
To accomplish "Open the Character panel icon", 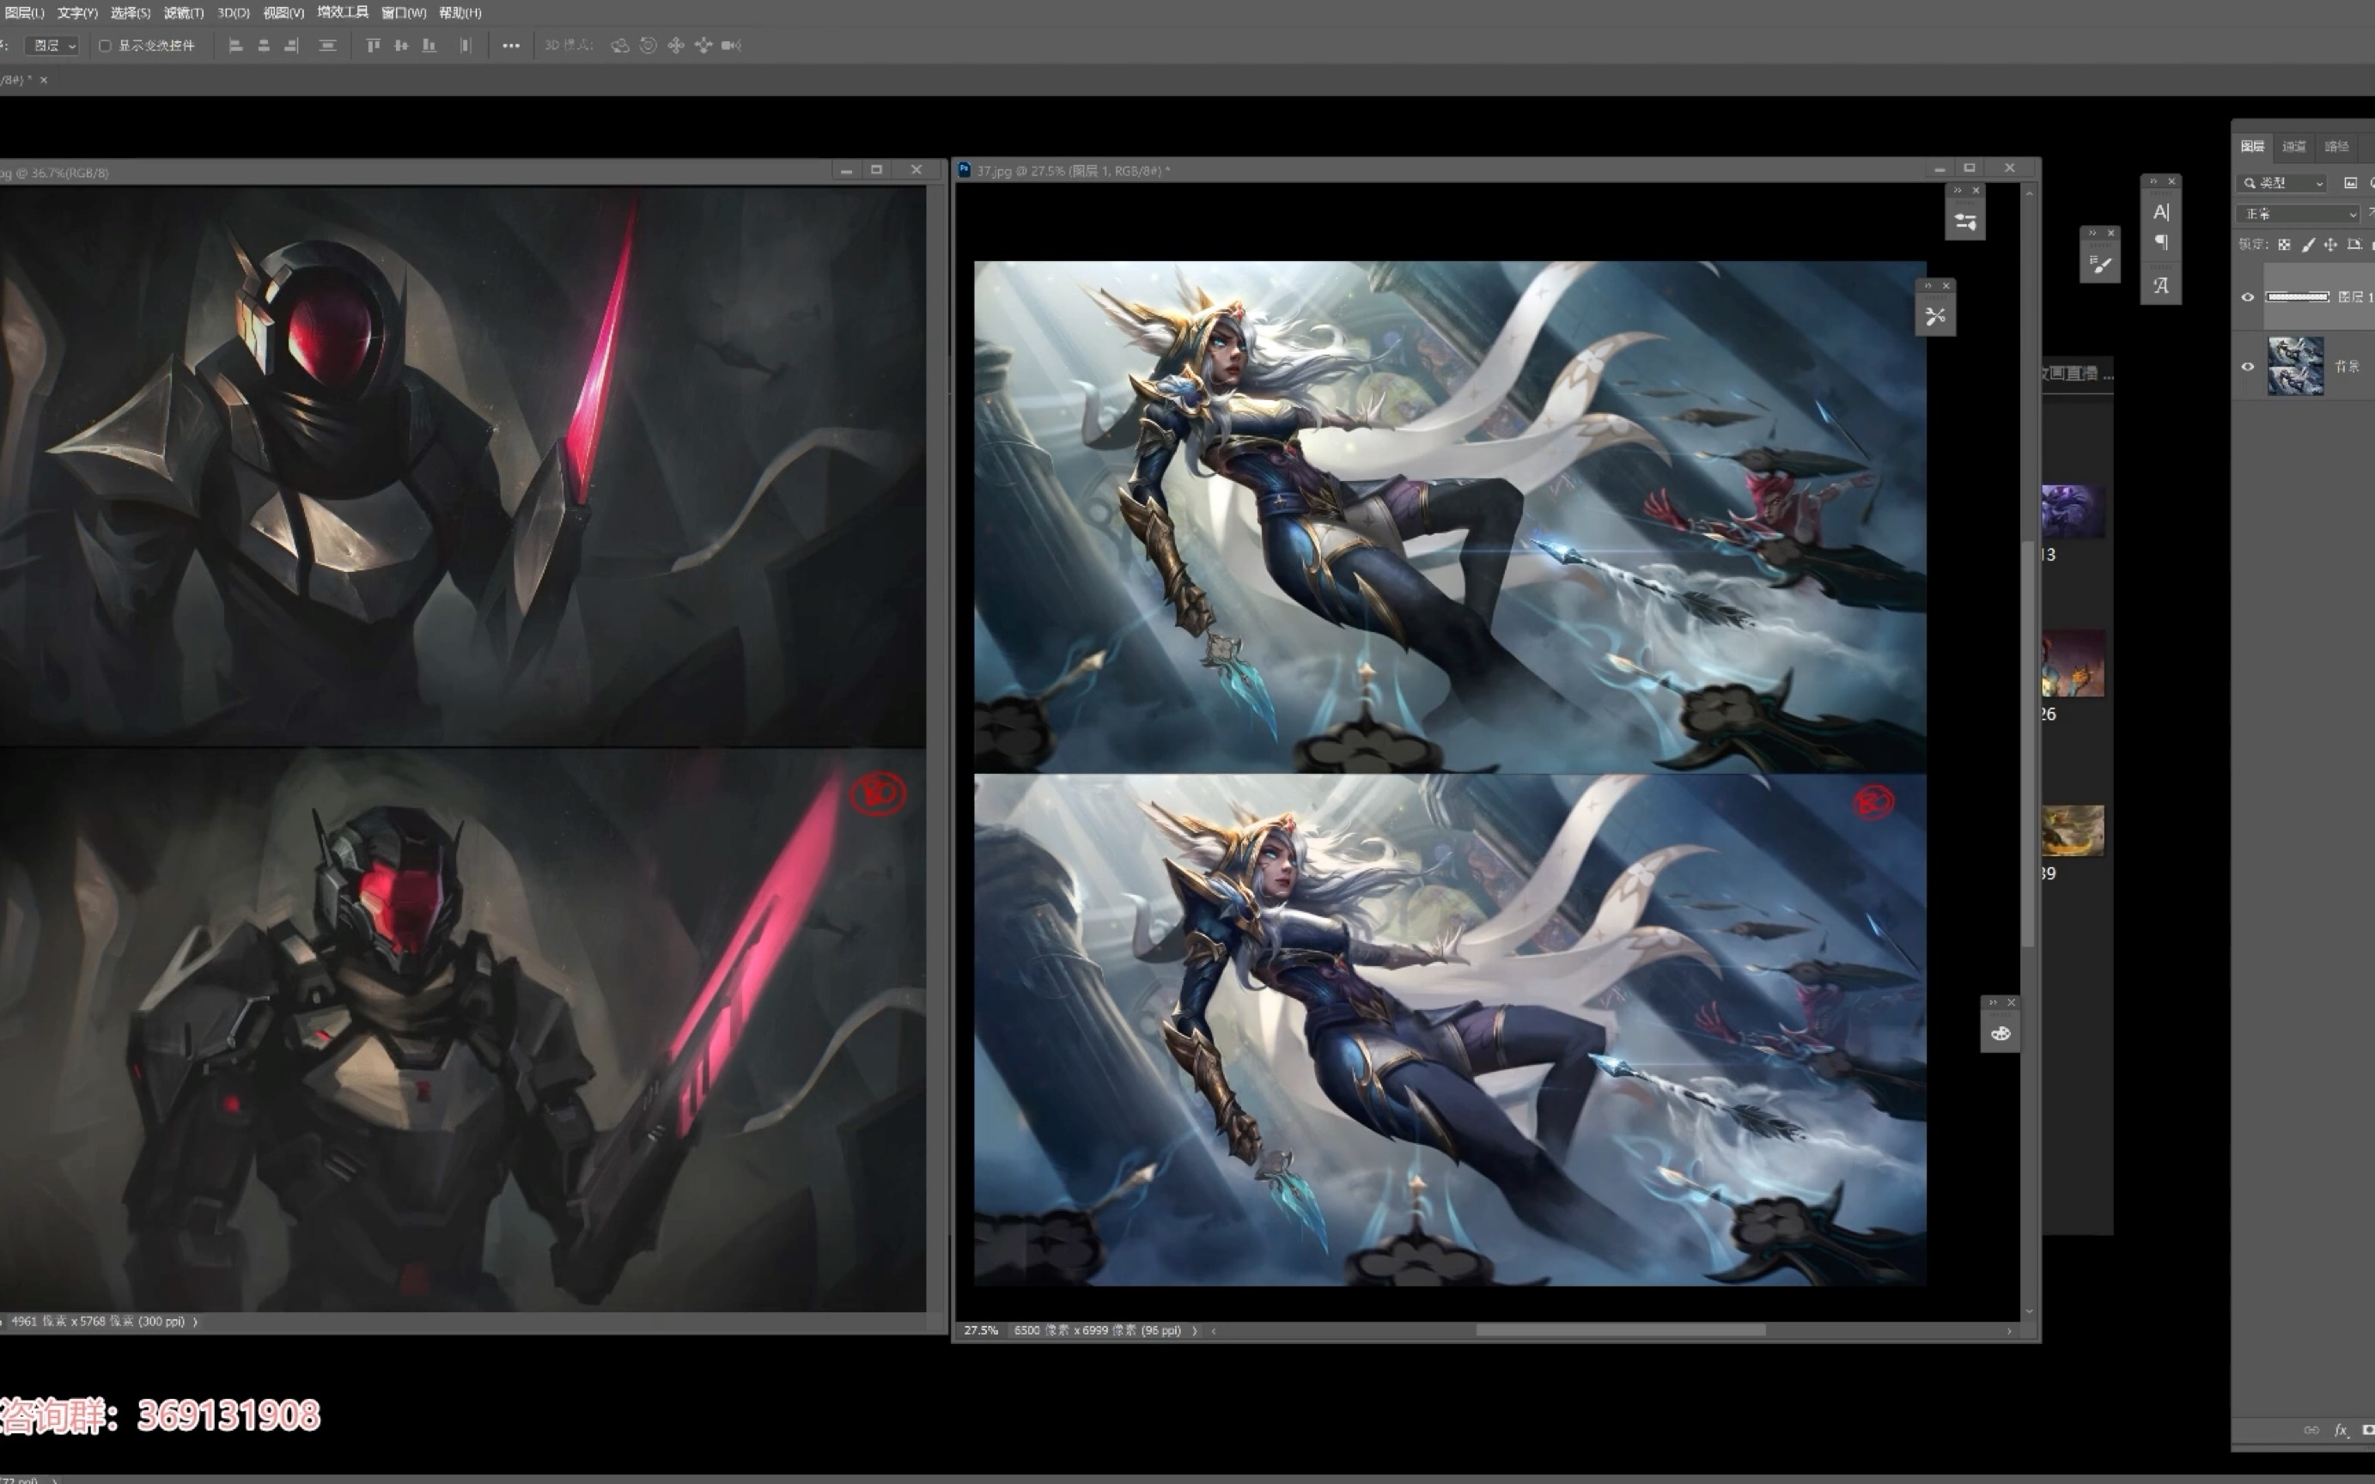I will click(2161, 212).
